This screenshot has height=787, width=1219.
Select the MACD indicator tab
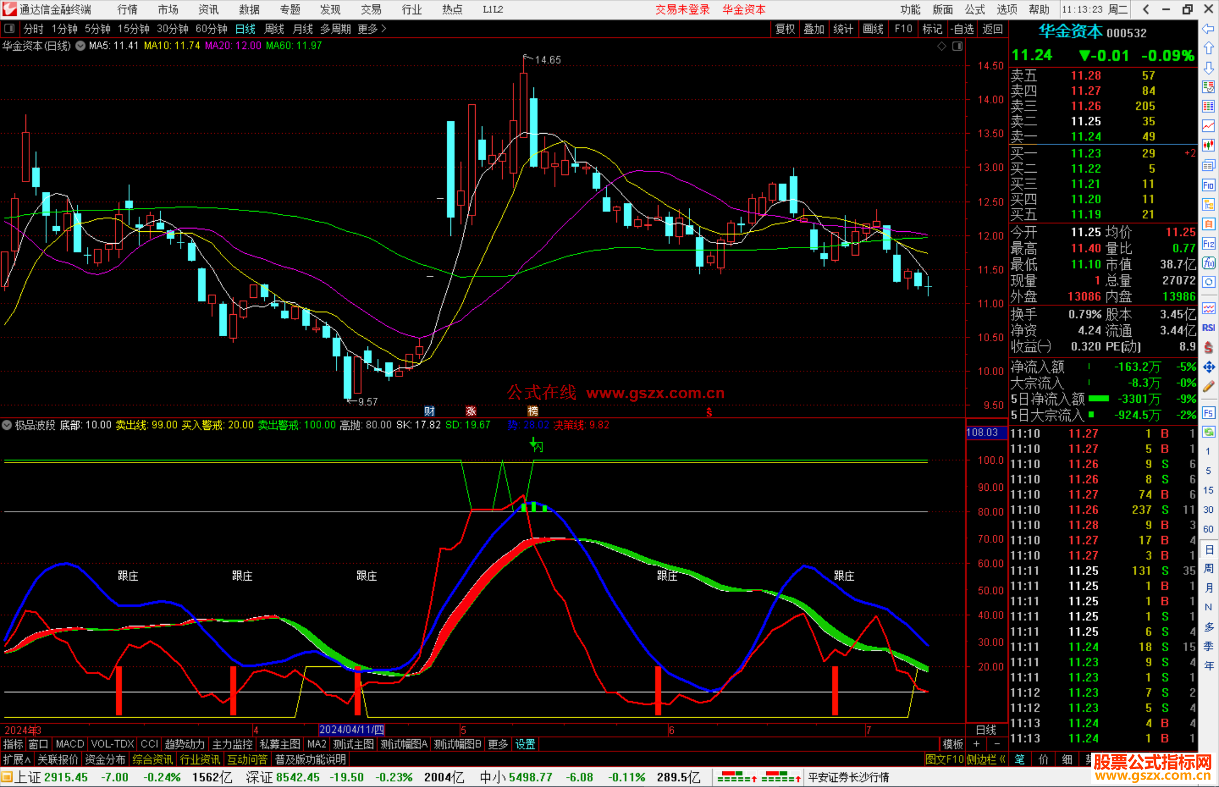[x=70, y=744]
